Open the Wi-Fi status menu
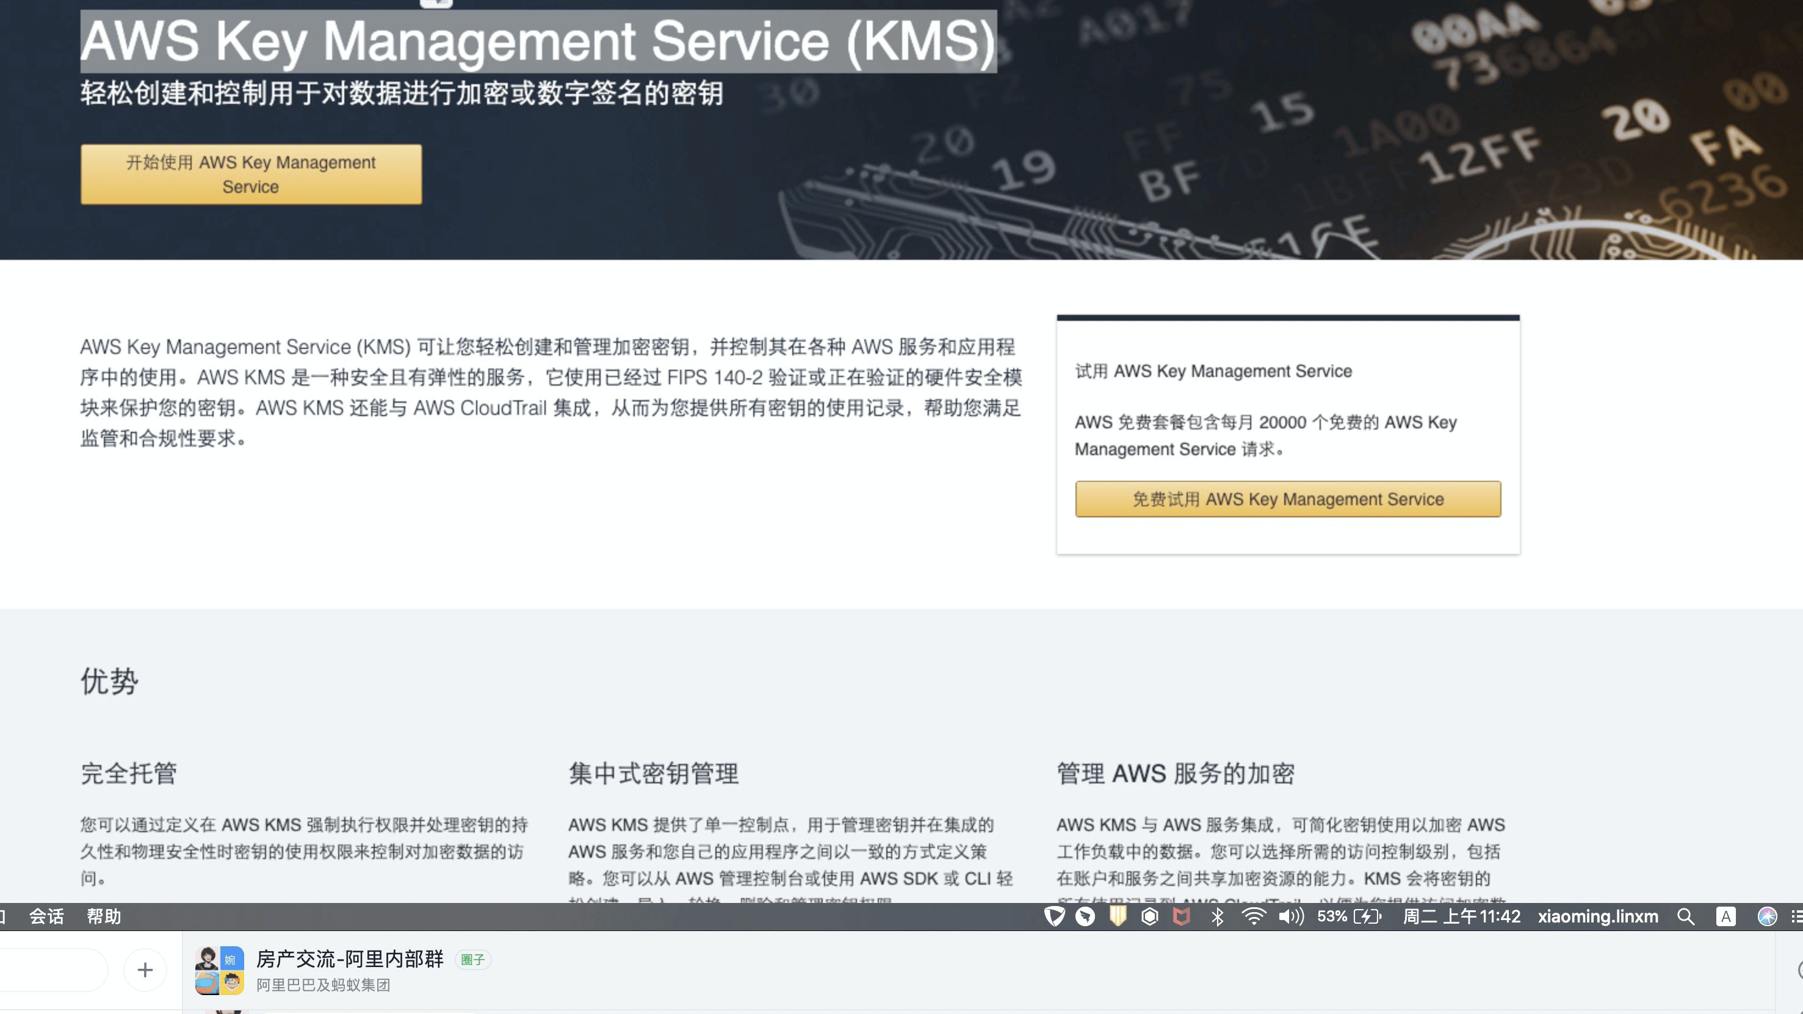Screen dimensions: 1803x1014 (1254, 916)
